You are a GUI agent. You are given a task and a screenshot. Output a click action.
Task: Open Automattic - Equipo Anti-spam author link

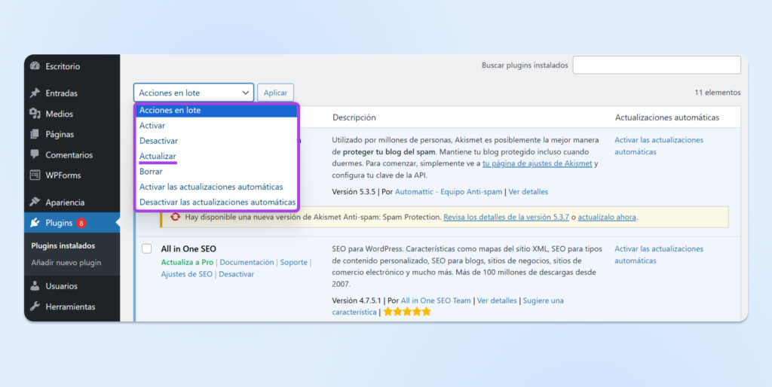coord(449,192)
